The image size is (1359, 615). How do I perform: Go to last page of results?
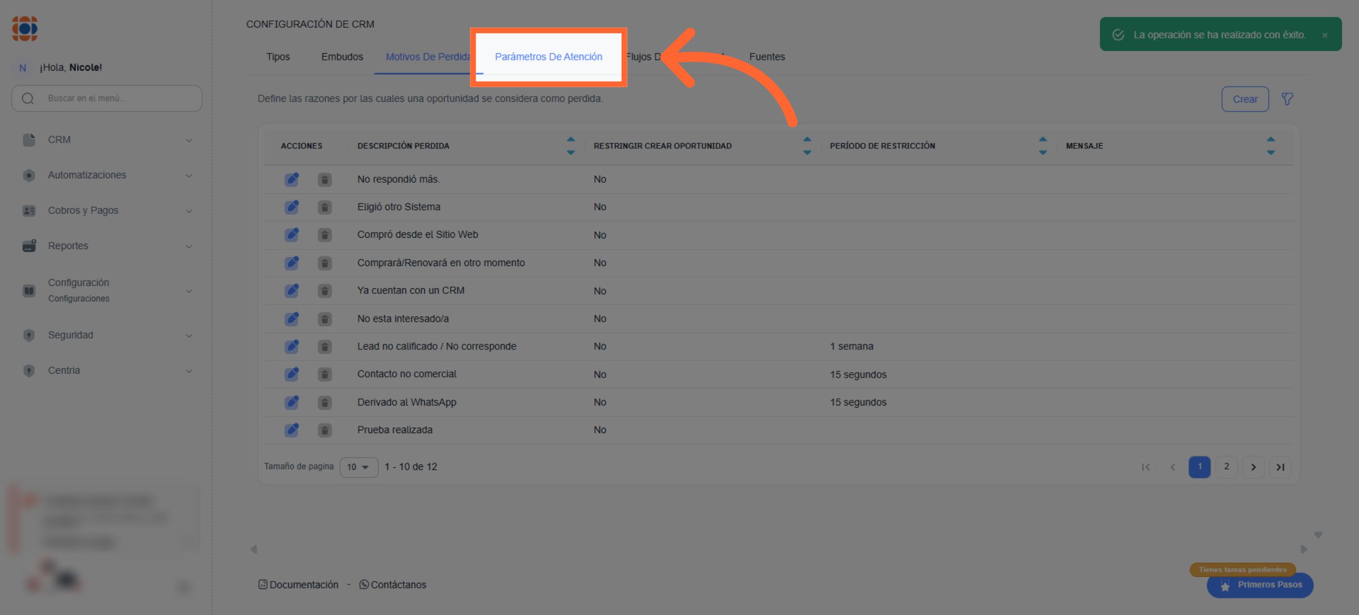(x=1280, y=467)
